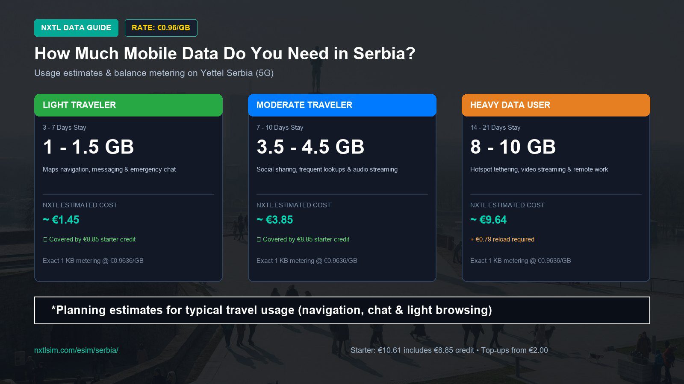Click starter credit note under €1.45
The width and height of the screenshot is (684, 384).
[89, 239]
